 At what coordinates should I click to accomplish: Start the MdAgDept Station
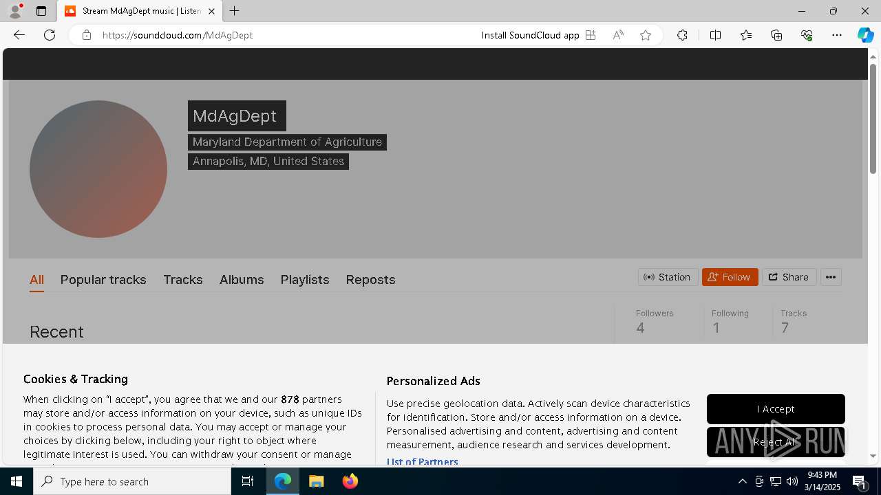[x=668, y=277]
